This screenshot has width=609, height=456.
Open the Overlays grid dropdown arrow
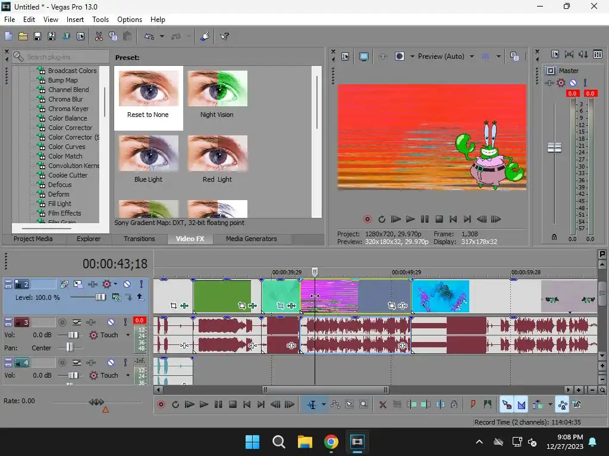click(498, 56)
